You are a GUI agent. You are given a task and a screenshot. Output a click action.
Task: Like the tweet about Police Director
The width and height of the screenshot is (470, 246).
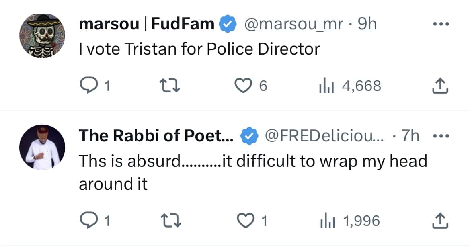242,86
